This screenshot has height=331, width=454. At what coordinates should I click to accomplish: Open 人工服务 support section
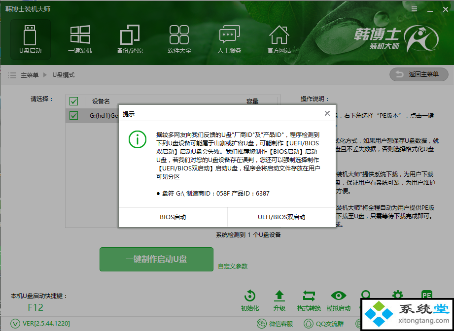coord(229,39)
